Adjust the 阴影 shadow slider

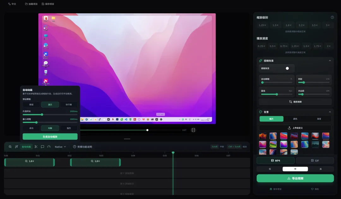314,83
